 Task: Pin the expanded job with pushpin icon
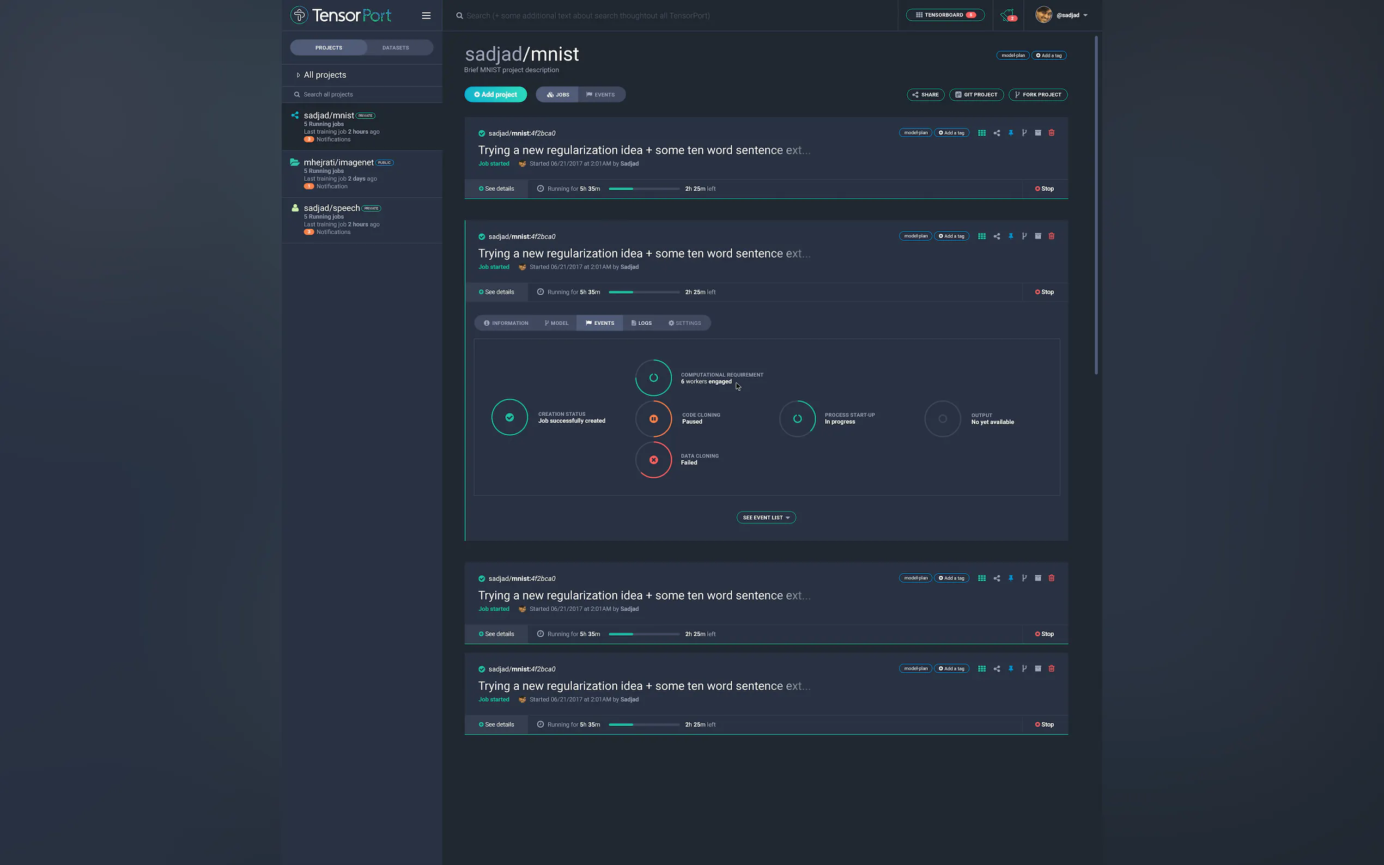pos(1010,236)
